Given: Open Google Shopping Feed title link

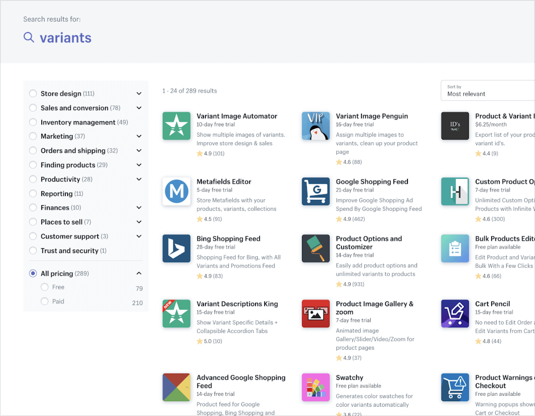Looking at the screenshot, I should point(372,182).
